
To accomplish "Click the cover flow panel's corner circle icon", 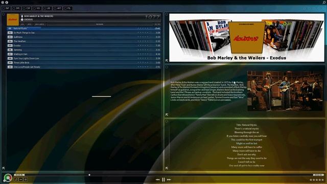I will click(167, 14).
